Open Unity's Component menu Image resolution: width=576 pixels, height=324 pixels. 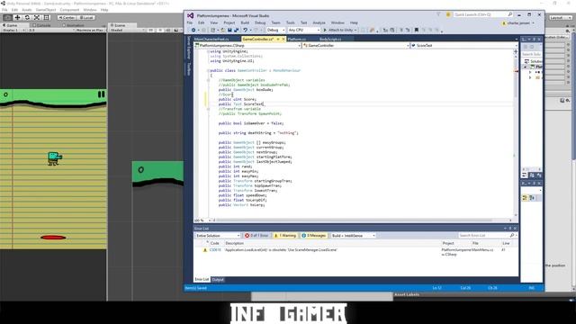69,10
